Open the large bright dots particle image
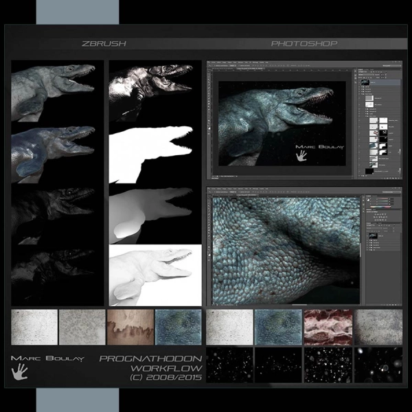This screenshot has height=412, width=412. pos(328,365)
